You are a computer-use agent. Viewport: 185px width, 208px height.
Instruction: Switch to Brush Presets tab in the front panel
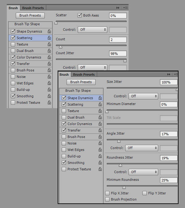click(x=84, y=75)
